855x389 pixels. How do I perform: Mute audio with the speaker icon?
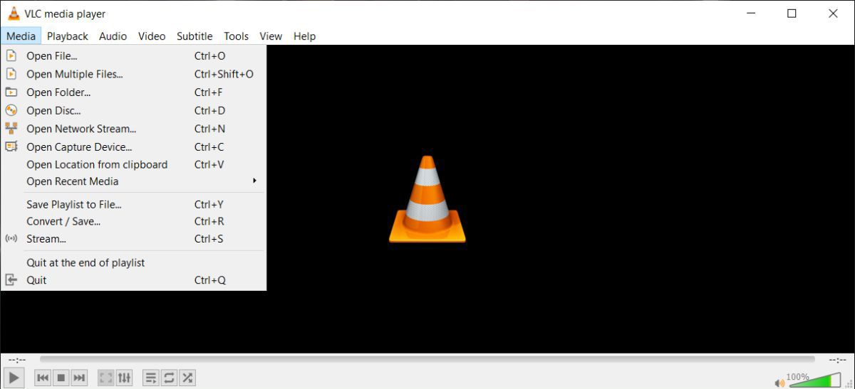(779, 383)
